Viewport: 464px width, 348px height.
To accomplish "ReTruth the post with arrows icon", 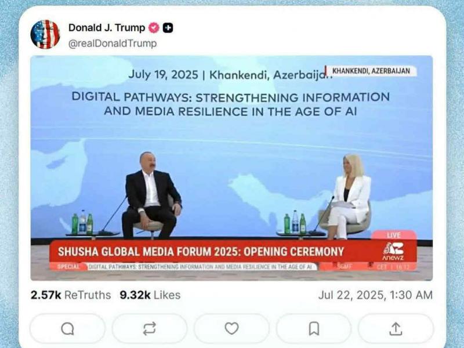I will coord(150,328).
